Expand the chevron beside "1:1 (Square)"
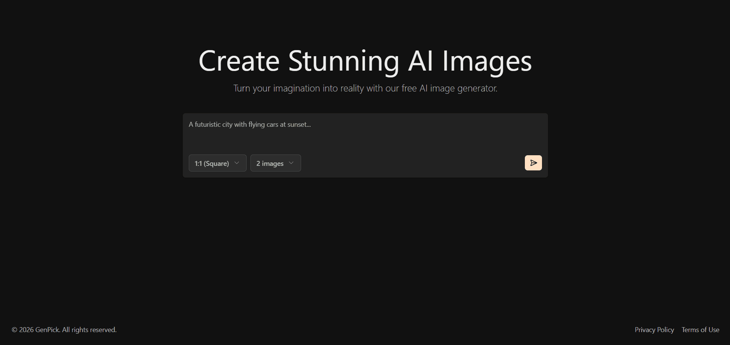 [x=236, y=162]
